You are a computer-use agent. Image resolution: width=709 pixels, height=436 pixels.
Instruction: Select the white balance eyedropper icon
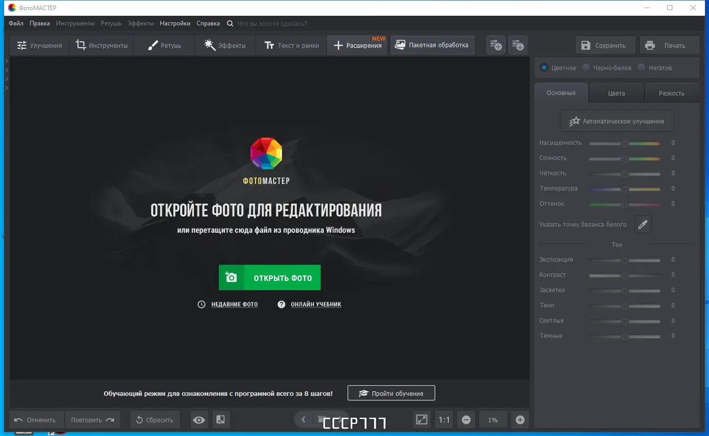click(x=642, y=224)
